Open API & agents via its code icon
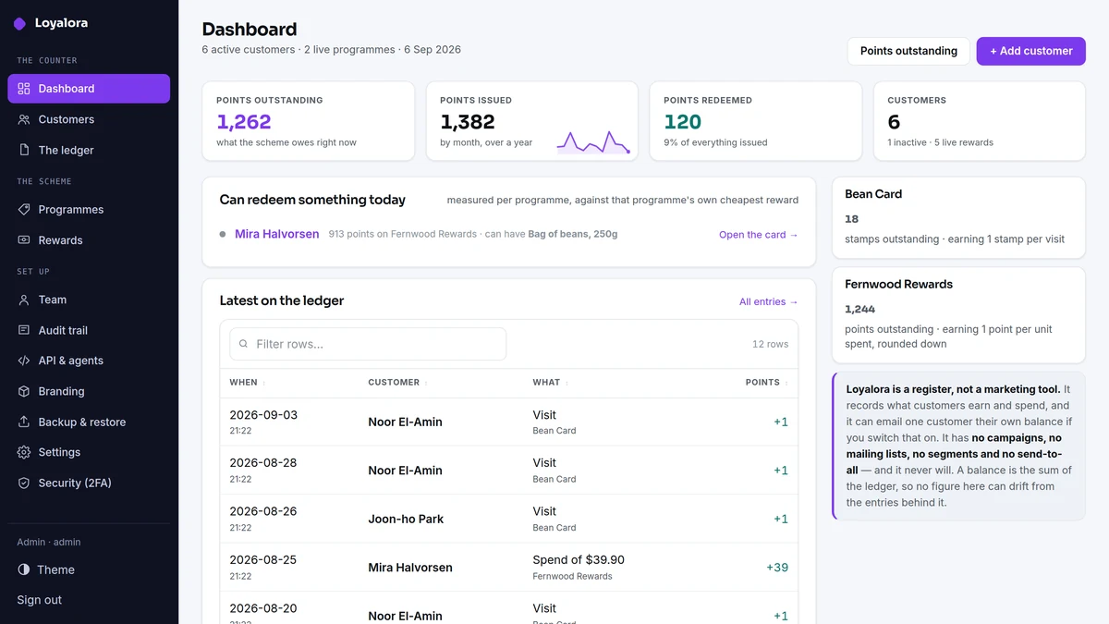 click(24, 361)
